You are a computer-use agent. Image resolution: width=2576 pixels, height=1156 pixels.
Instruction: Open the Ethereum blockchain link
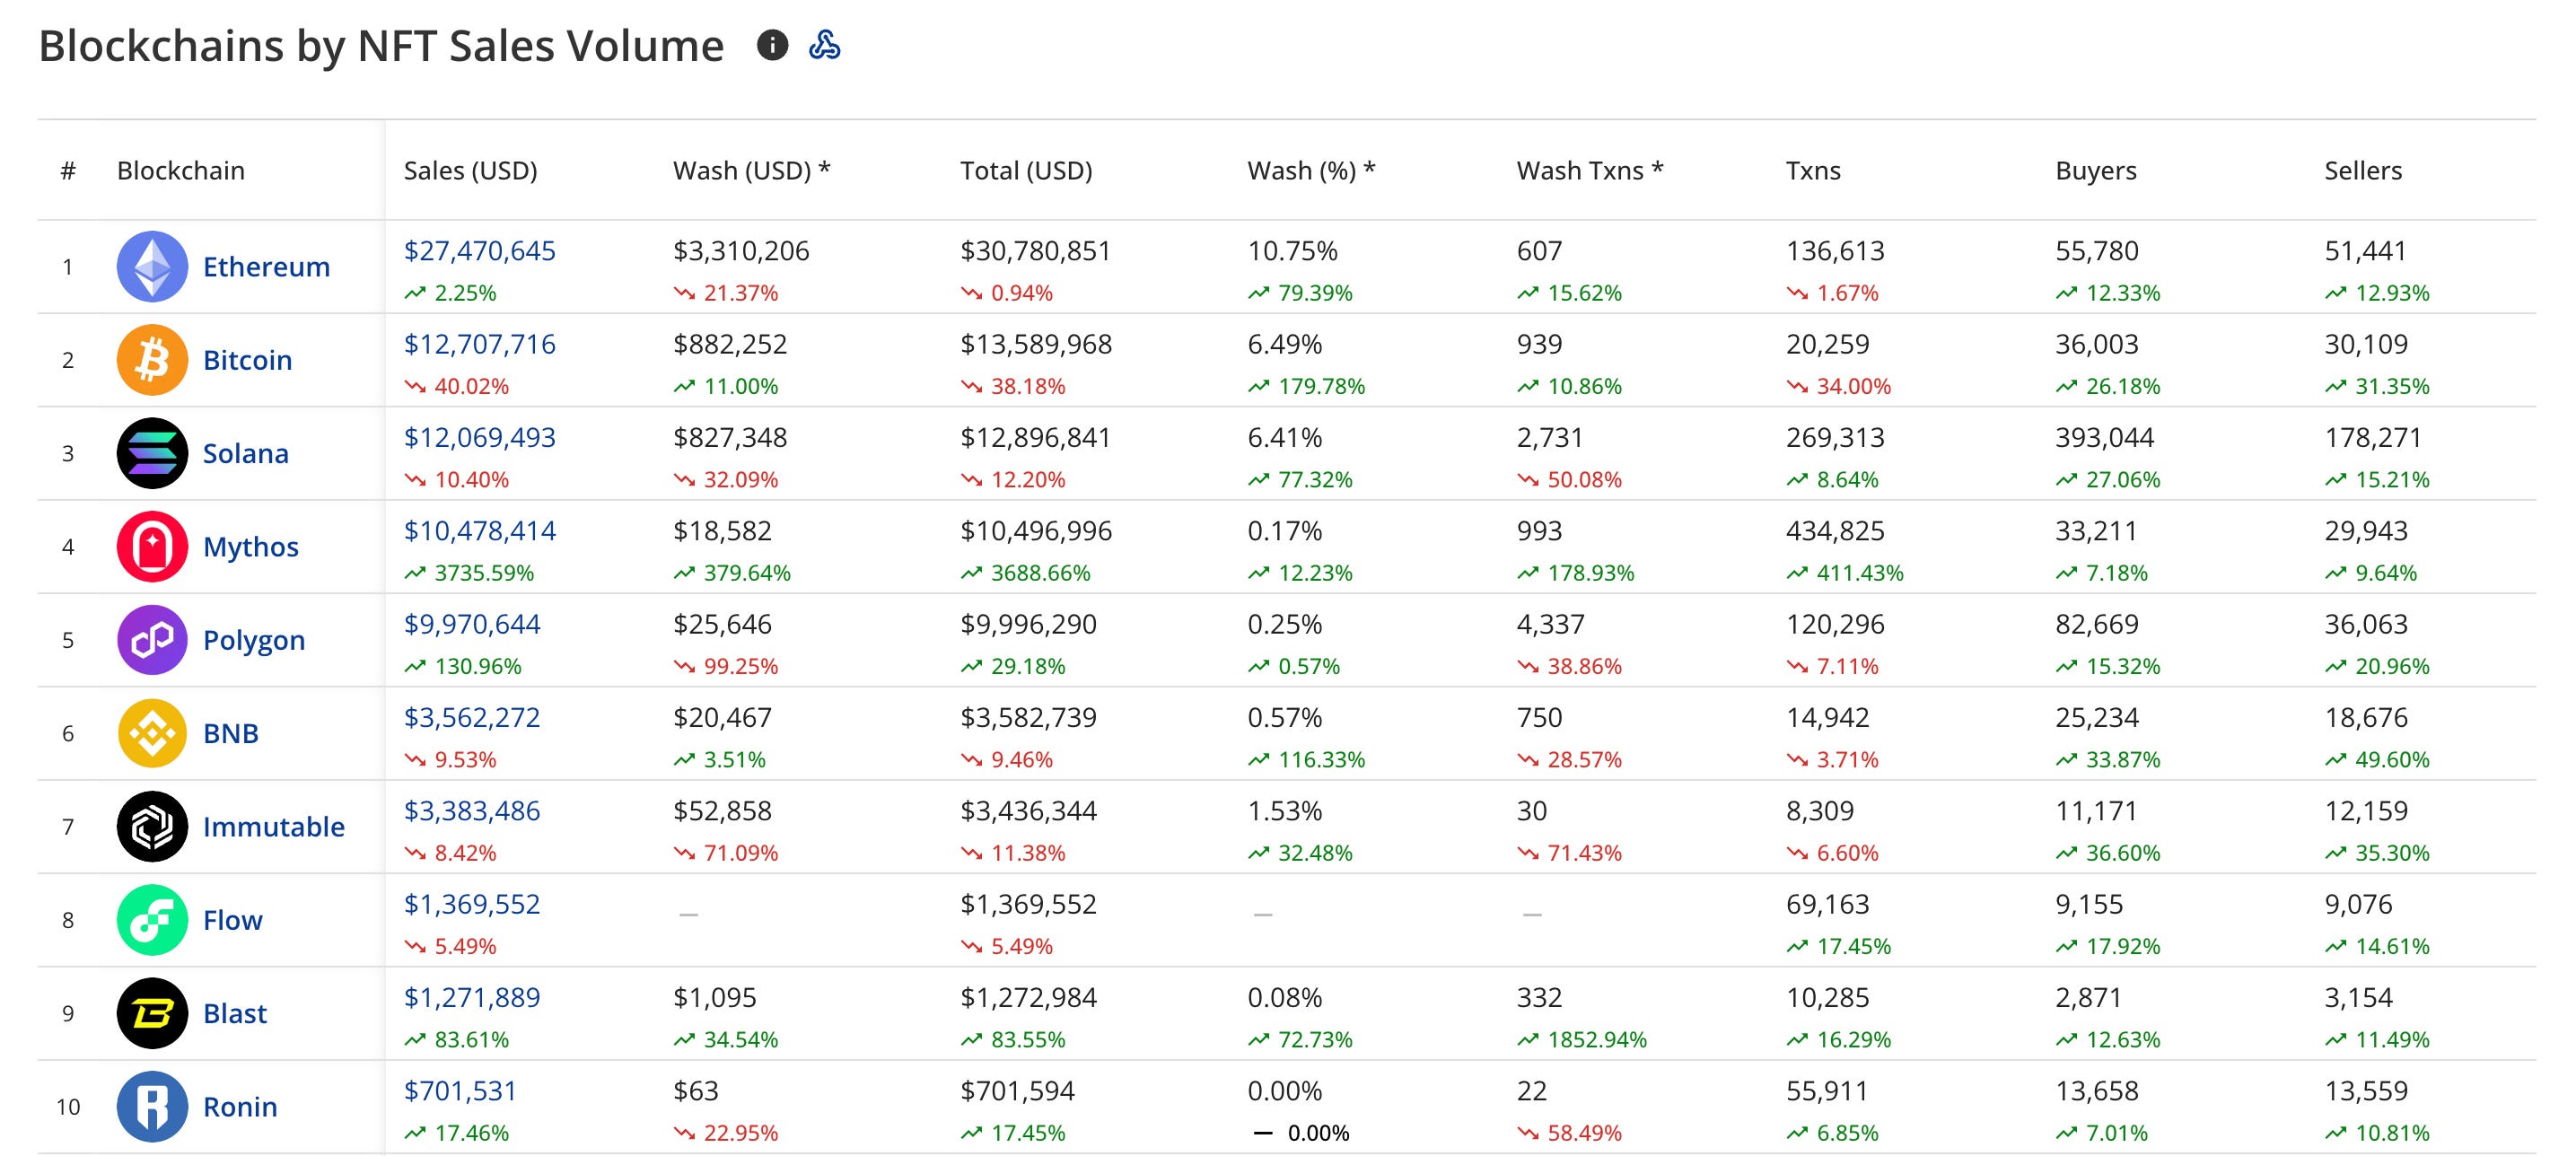pos(266,267)
